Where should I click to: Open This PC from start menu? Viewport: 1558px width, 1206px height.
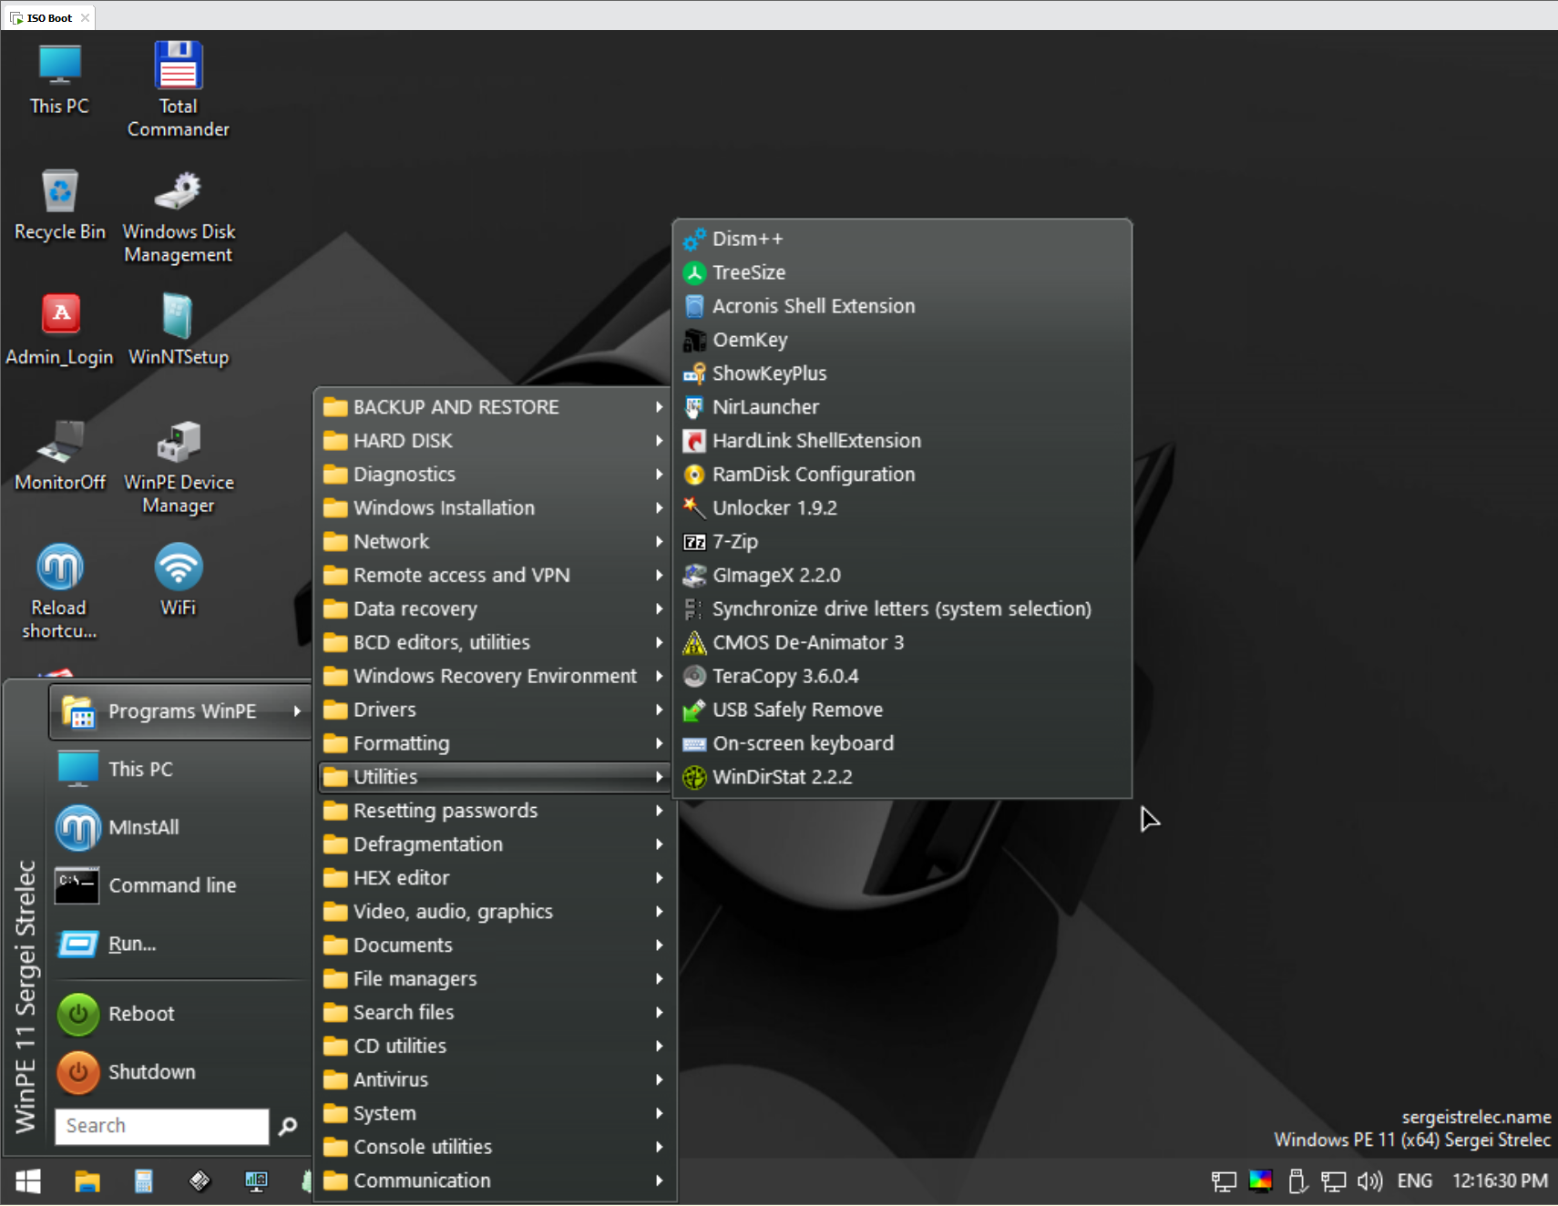180,770
